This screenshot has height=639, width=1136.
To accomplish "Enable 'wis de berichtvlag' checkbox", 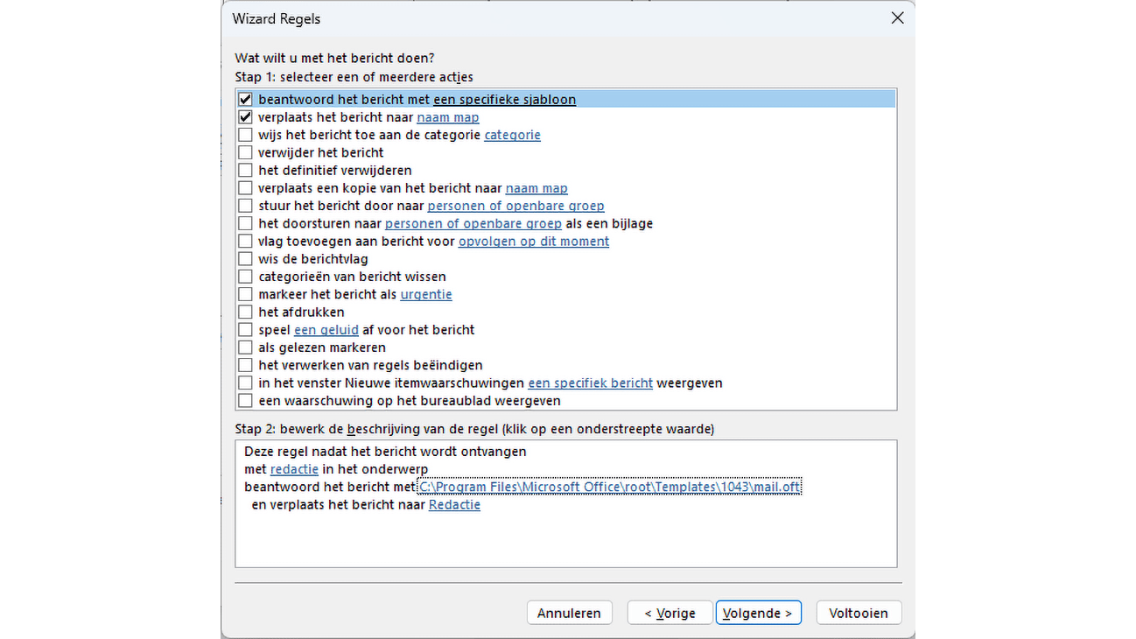I will pyautogui.click(x=245, y=259).
